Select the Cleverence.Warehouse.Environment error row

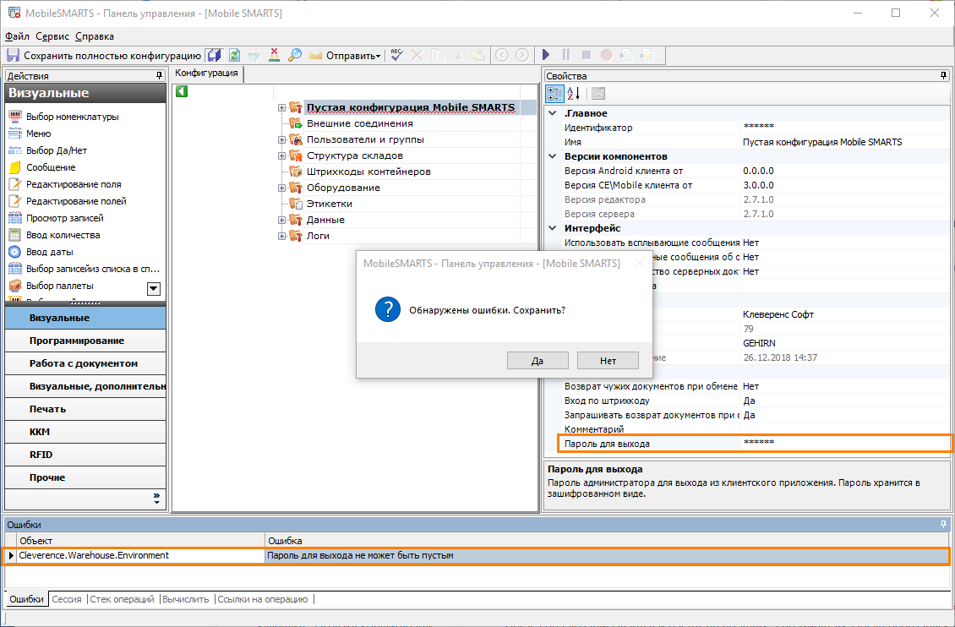477,555
